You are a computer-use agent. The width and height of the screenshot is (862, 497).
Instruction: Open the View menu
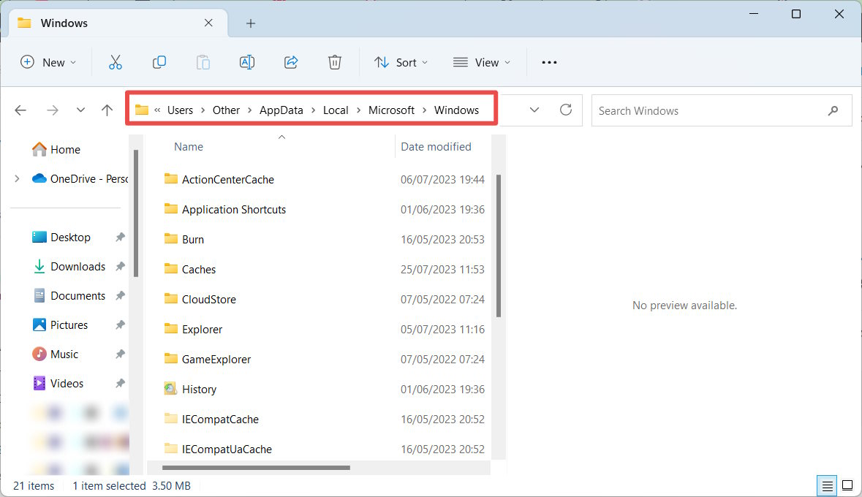(481, 62)
